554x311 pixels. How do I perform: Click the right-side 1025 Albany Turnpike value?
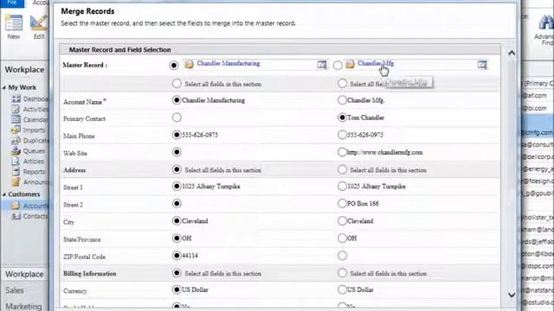[377, 187]
